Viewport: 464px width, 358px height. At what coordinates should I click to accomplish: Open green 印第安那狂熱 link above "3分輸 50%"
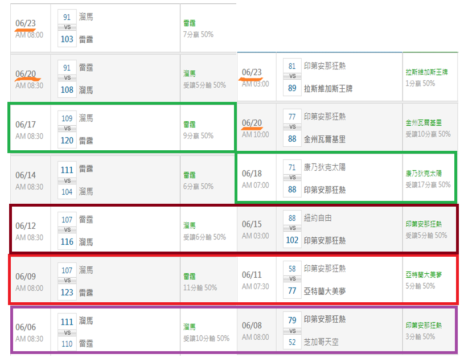pos(424,326)
